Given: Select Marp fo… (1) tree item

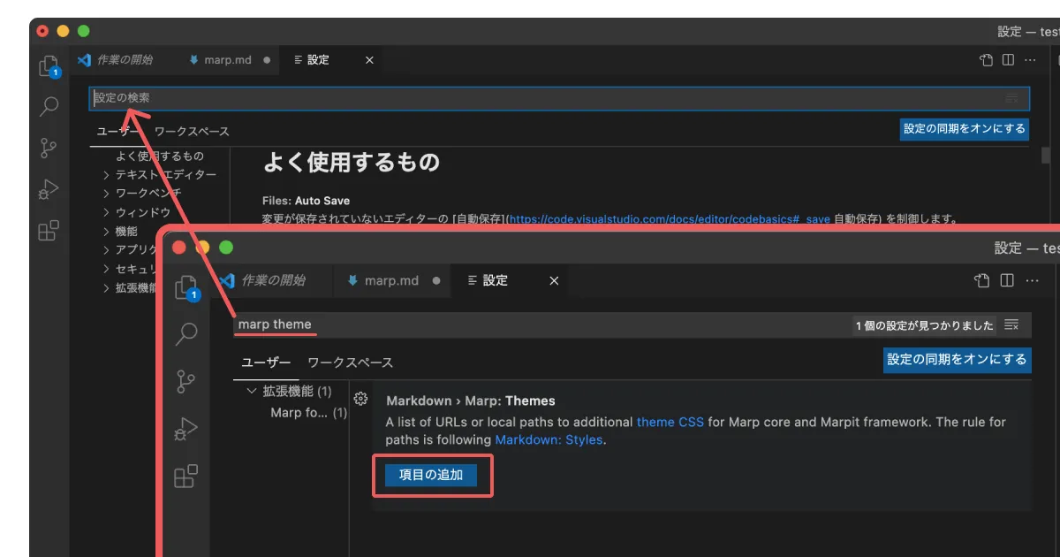Looking at the screenshot, I should coord(308,413).
